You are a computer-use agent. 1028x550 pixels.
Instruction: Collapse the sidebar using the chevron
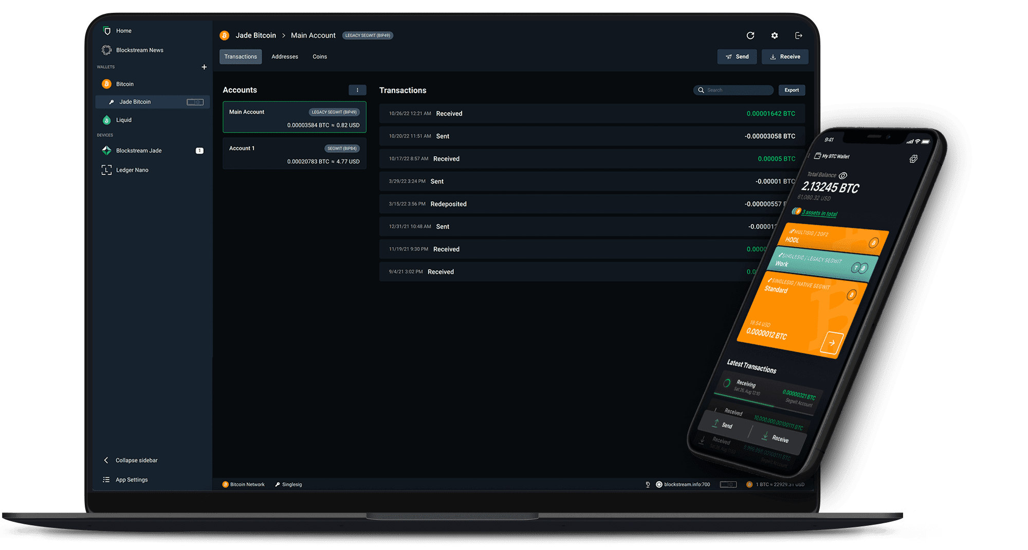coord(106,461)
